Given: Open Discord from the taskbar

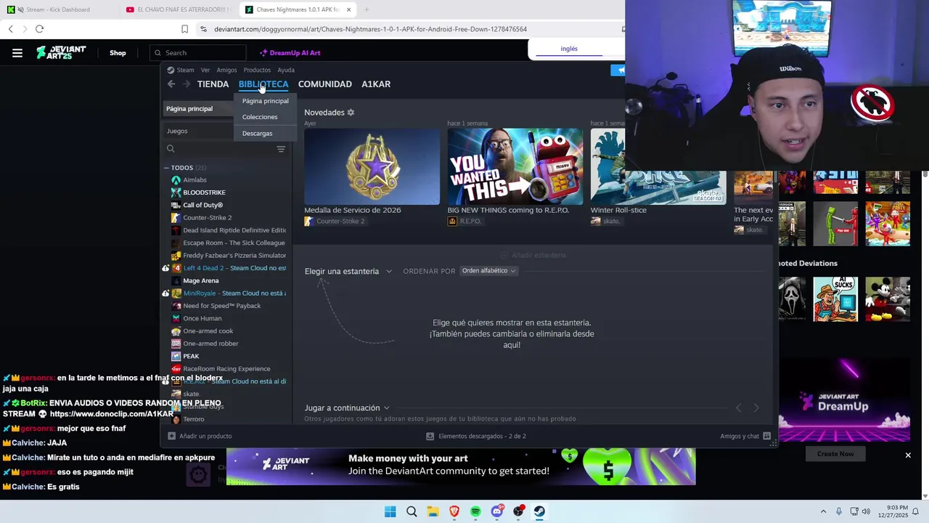Looking at the screenshot, I should pyautogui.click(x=497, y=511).
